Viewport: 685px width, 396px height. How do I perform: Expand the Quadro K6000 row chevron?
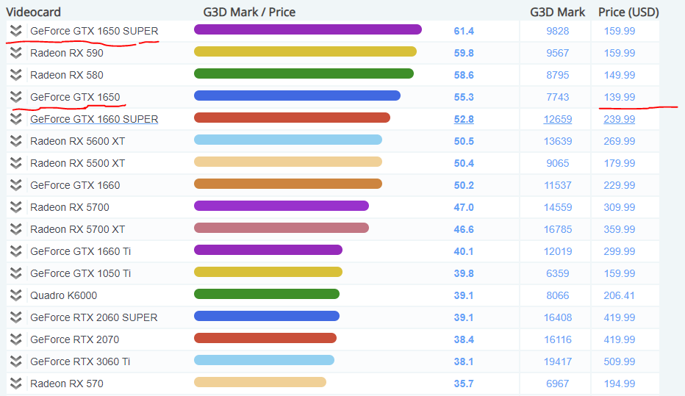coord(16,295)
